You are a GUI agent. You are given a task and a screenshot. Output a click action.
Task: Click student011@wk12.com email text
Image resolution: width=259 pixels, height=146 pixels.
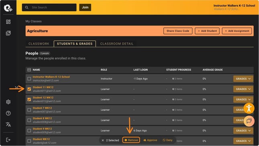click(47, 91)
